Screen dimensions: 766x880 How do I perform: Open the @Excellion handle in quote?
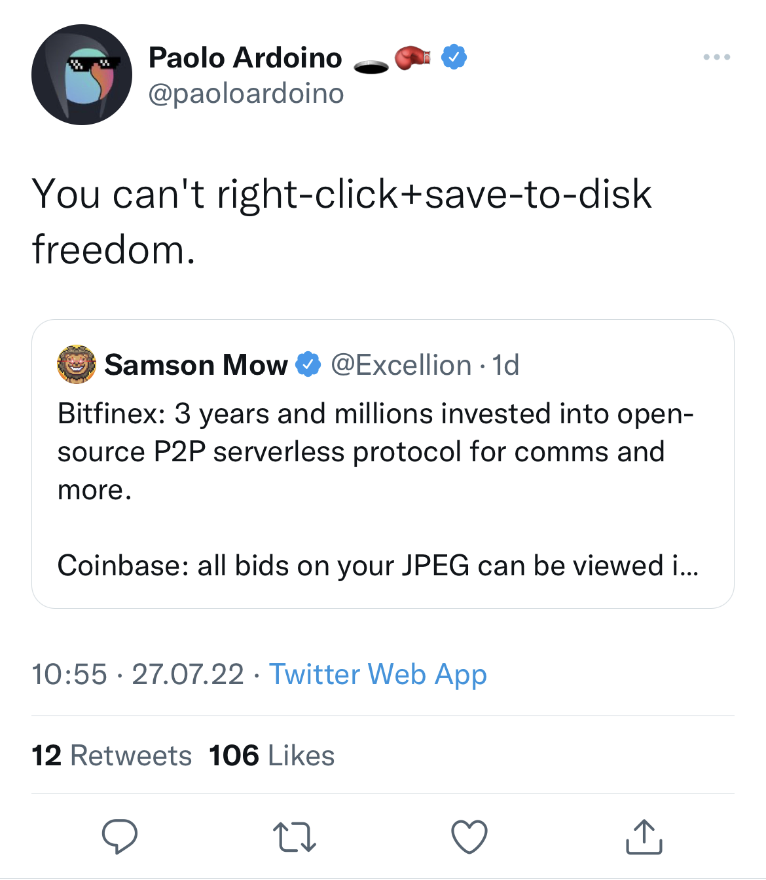click(401, 365)
